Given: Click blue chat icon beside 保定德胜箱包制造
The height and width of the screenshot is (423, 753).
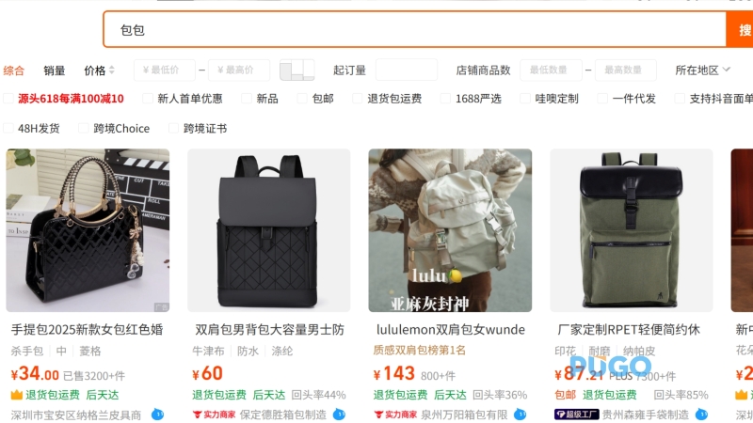Looking at the screenshot, I should (x=339, y=414).
